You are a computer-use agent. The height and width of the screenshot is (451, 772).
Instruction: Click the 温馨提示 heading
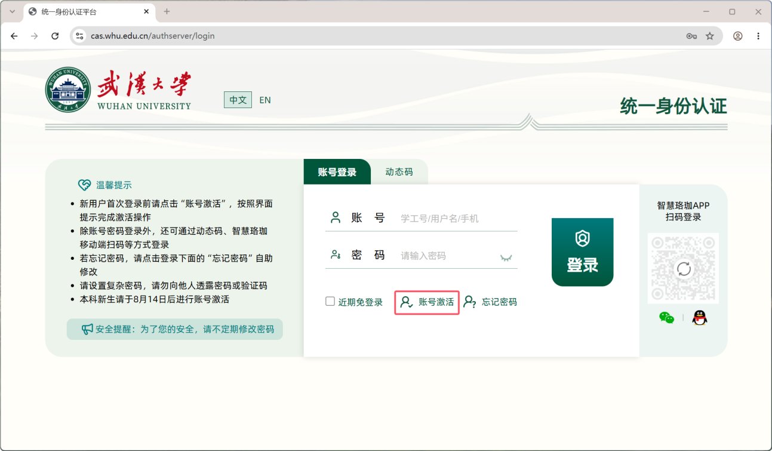[114, 185]
